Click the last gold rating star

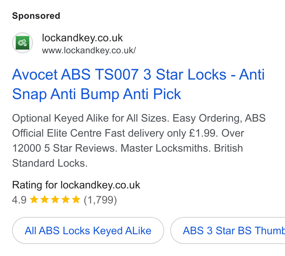pos(76,199)
